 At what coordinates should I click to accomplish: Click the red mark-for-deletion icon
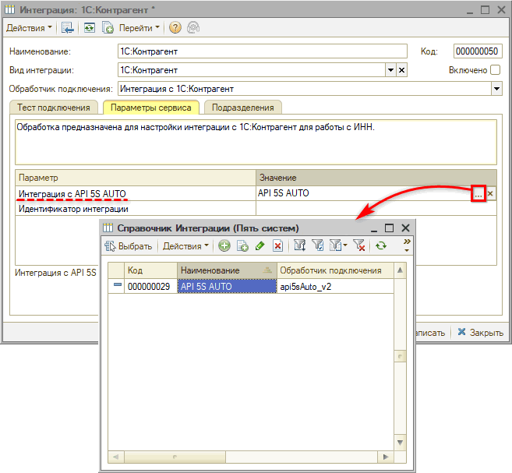click(x=277, y=246)
